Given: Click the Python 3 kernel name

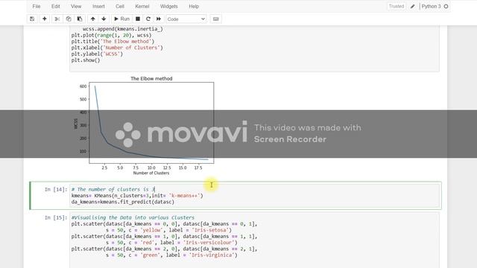Looking at the screenshot, I should coord(431,6).
